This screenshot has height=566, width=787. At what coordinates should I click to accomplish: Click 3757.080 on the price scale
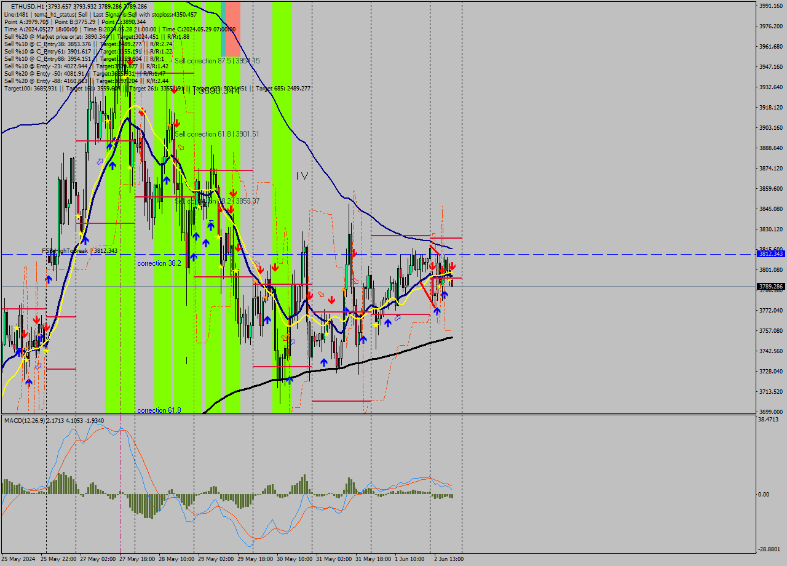770,330
